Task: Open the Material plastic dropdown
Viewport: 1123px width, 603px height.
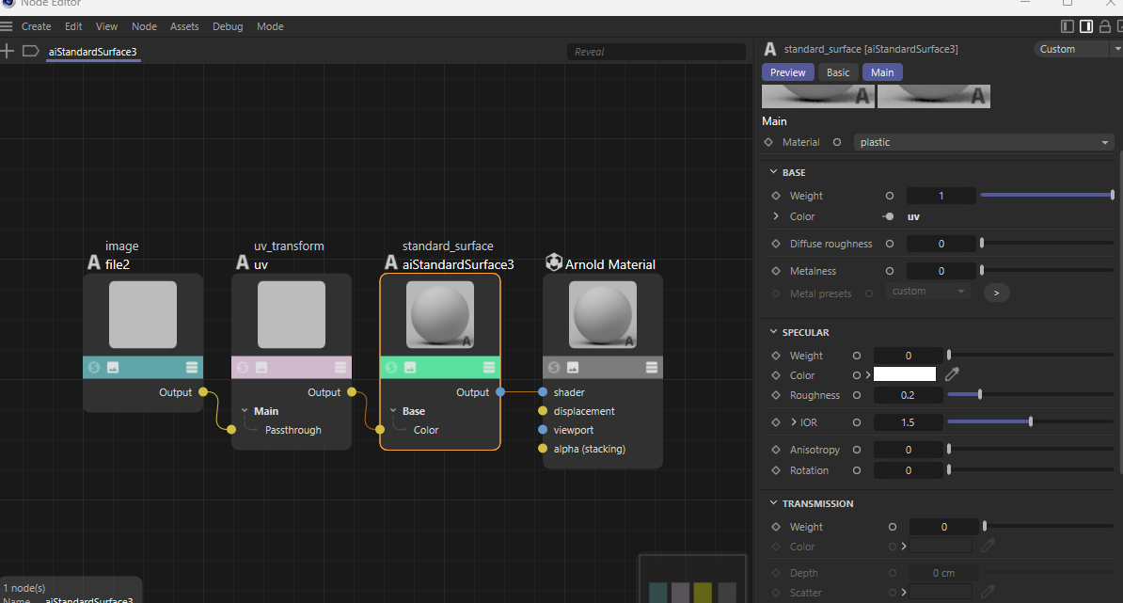Action: click(984, 142)
